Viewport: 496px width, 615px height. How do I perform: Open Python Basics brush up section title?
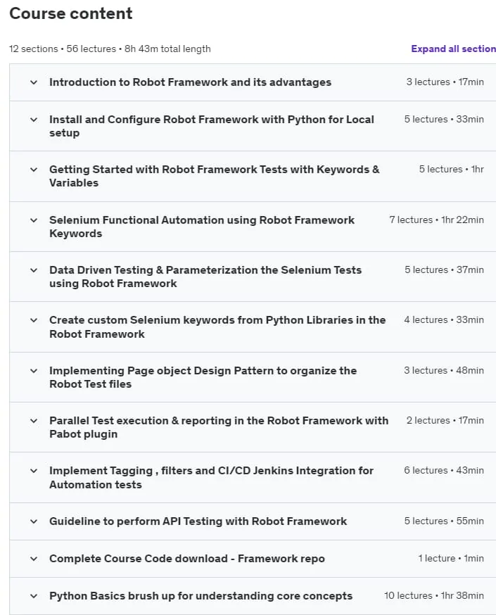coord(201,596)
